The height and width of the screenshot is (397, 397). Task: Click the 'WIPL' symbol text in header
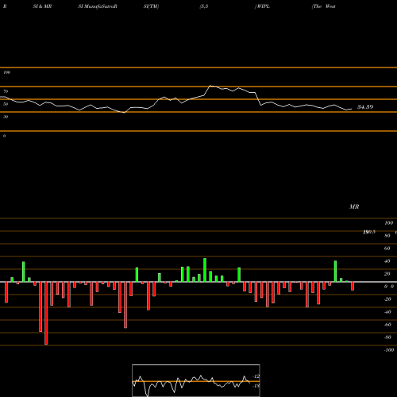263,6
